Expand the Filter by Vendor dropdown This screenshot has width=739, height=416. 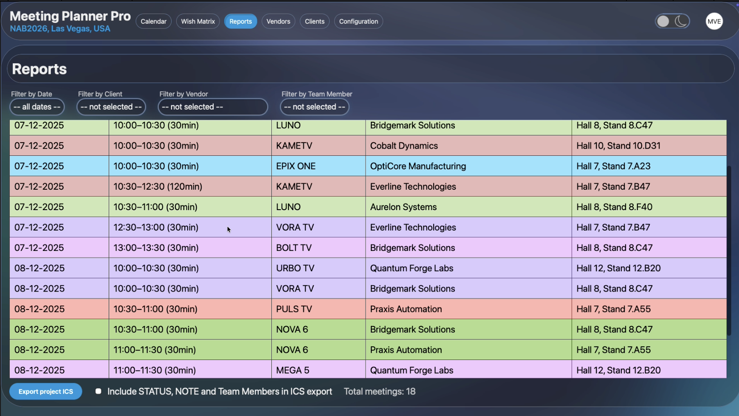pos(213,107)
